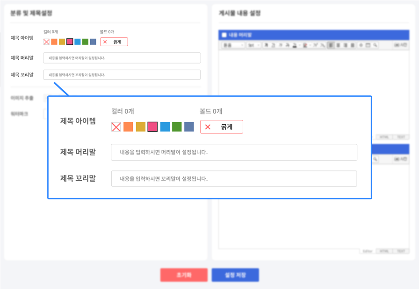Switch to the TEXT tab below the lower editor

click(400, 251)
